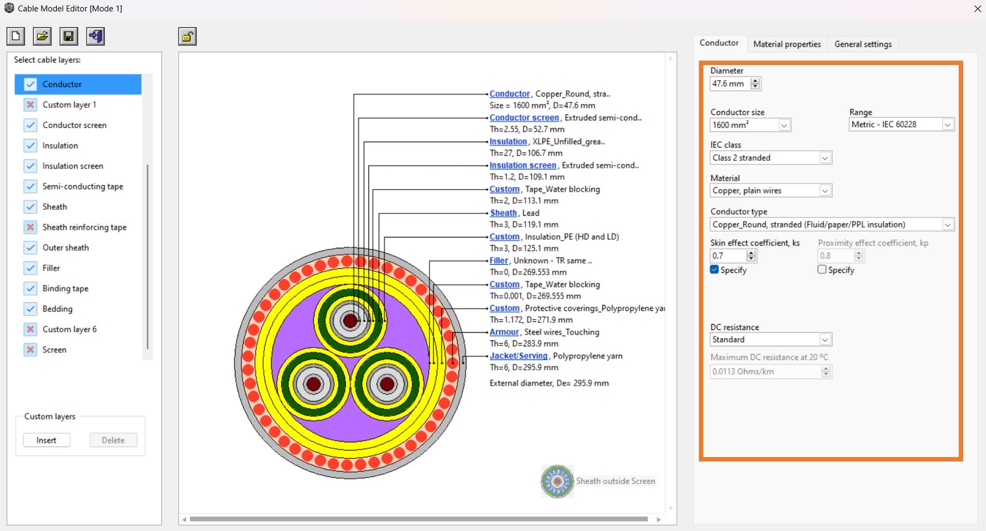The image size is (986, 531).
Task: Open the Sheath outside Screen cable view
Action: point(556,482)
